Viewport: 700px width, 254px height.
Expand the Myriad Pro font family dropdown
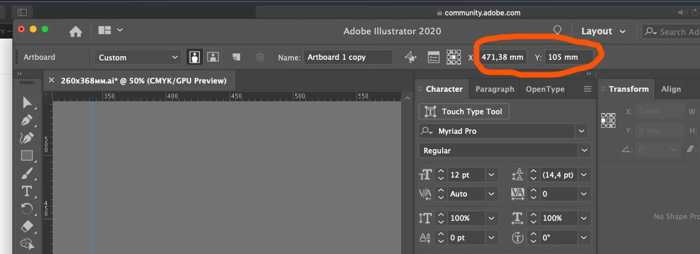581,131
